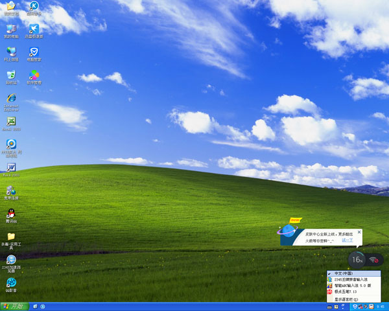Click the orange-edged tray icon beside clock
This screenshot has height=311, width=389.
[371, 306]
